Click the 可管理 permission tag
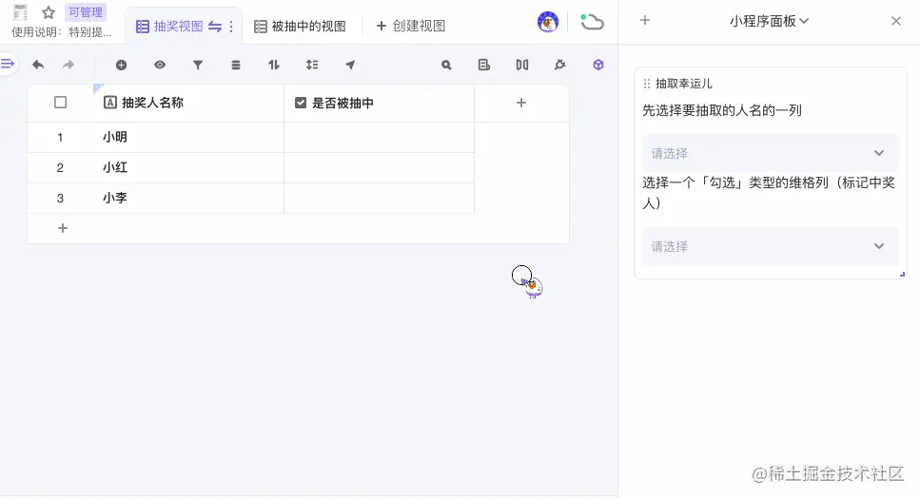The width and height of the screenshot is (920, 498). (x=86, y=12)
